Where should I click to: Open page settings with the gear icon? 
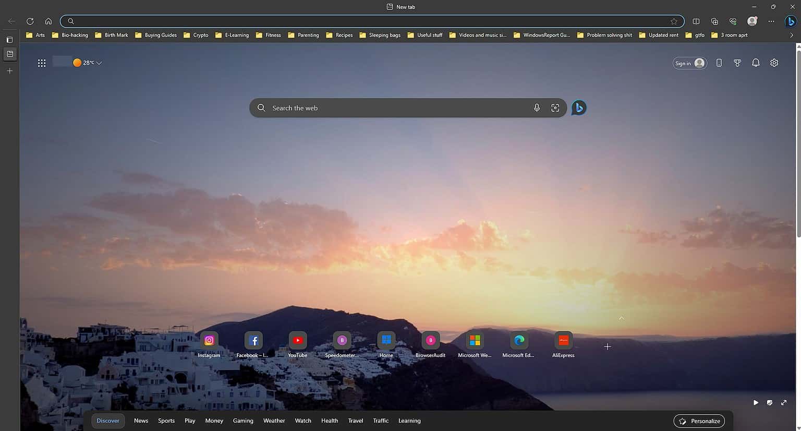point(774,63)
